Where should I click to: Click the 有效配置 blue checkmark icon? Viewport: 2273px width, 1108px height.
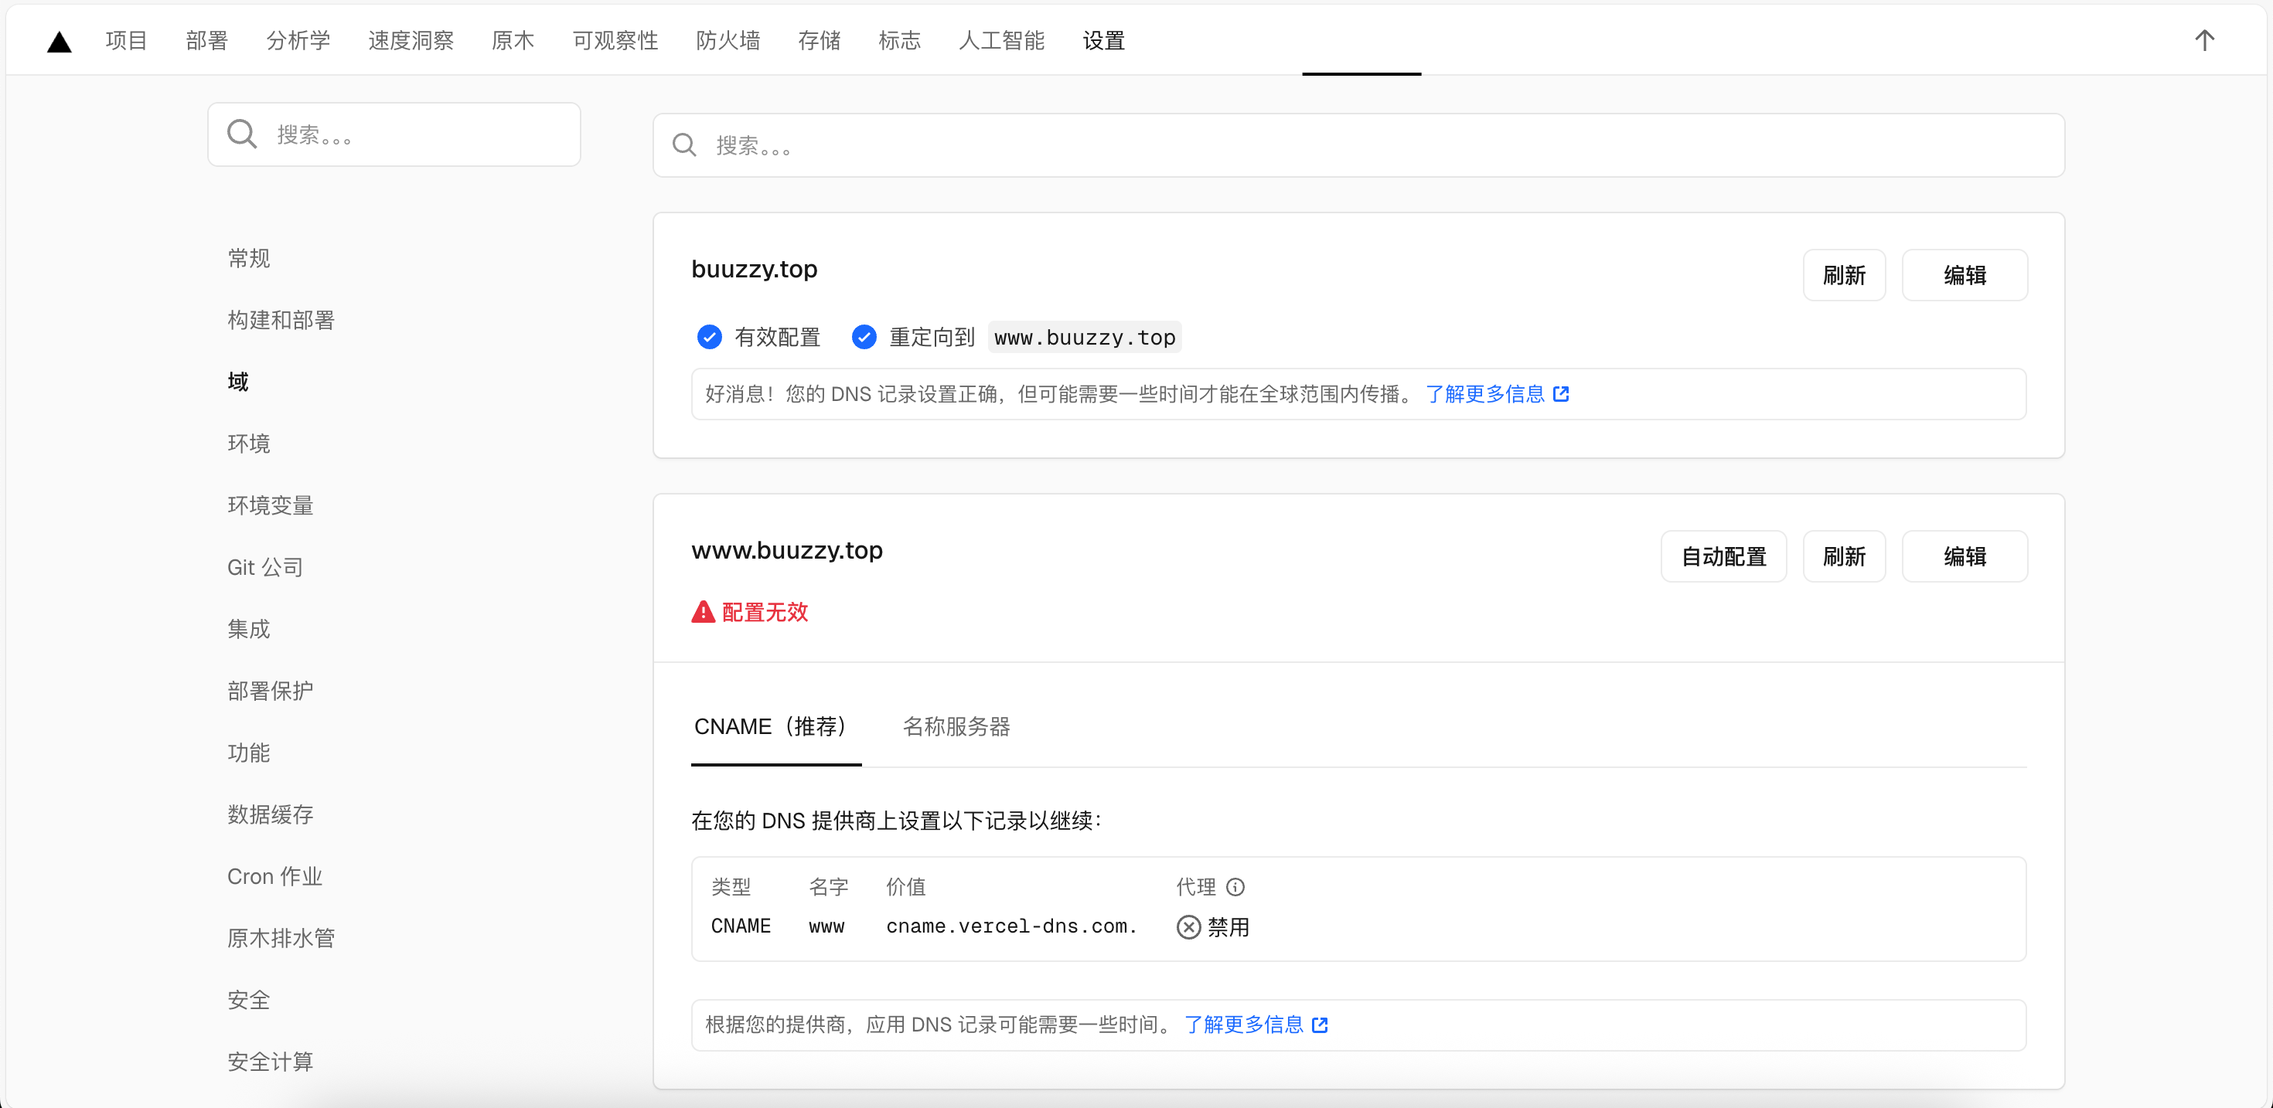pyautogui.click(x=710, y=337)
